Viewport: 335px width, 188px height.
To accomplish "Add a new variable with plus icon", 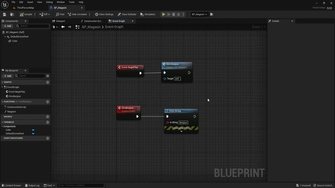I will click(48, 122).
